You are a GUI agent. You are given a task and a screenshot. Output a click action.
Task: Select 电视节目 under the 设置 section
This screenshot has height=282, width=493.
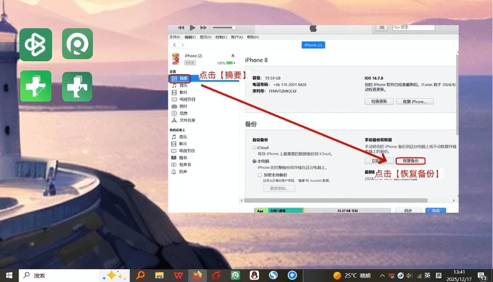point(183,99)
